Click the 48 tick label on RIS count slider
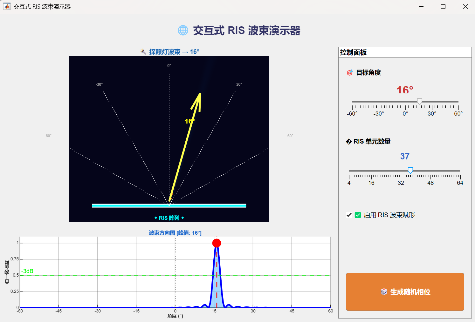Screen dimensions: 475x322 tap(430, 183)
